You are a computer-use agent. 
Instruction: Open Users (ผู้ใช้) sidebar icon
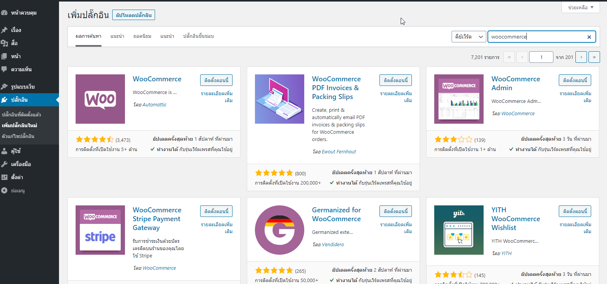[4, 151]
